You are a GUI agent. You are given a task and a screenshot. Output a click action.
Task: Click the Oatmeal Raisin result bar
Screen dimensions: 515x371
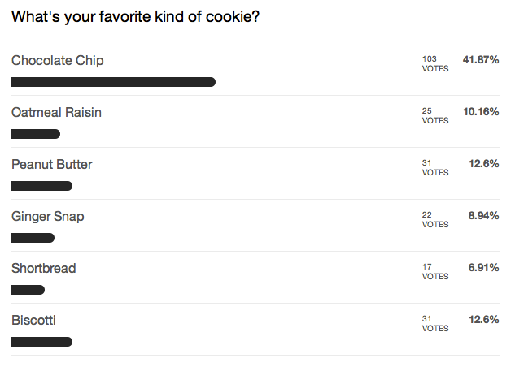(x=36, y=134)
